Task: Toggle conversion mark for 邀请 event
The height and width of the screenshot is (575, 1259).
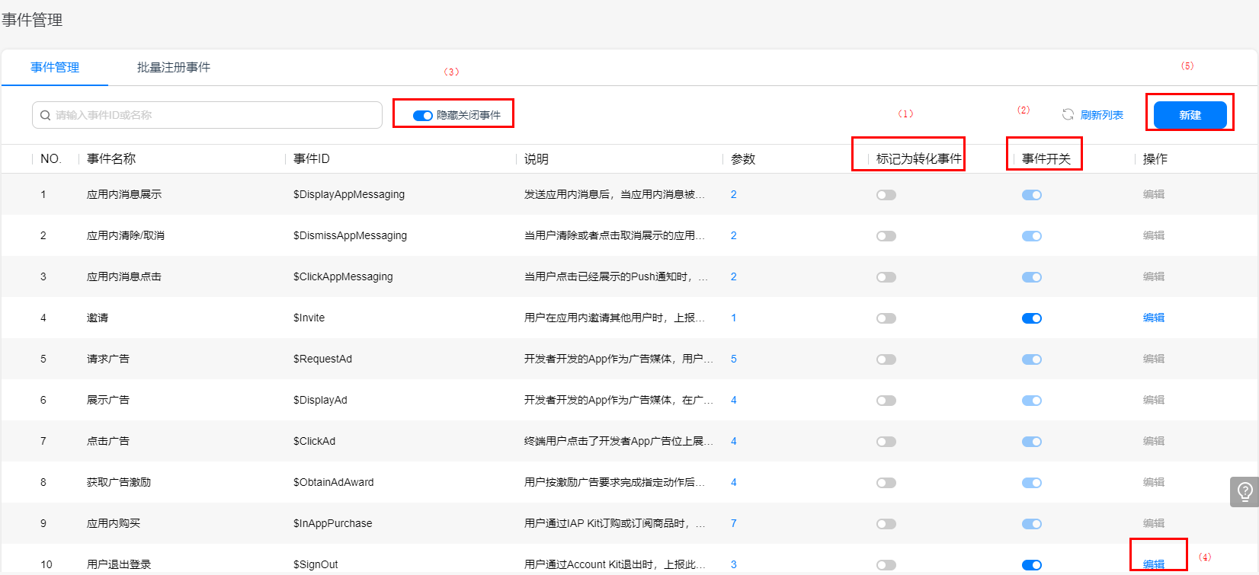Action: pyautogui.click(x=886, y=318)
